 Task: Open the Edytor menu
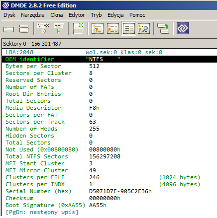point(77,15)
